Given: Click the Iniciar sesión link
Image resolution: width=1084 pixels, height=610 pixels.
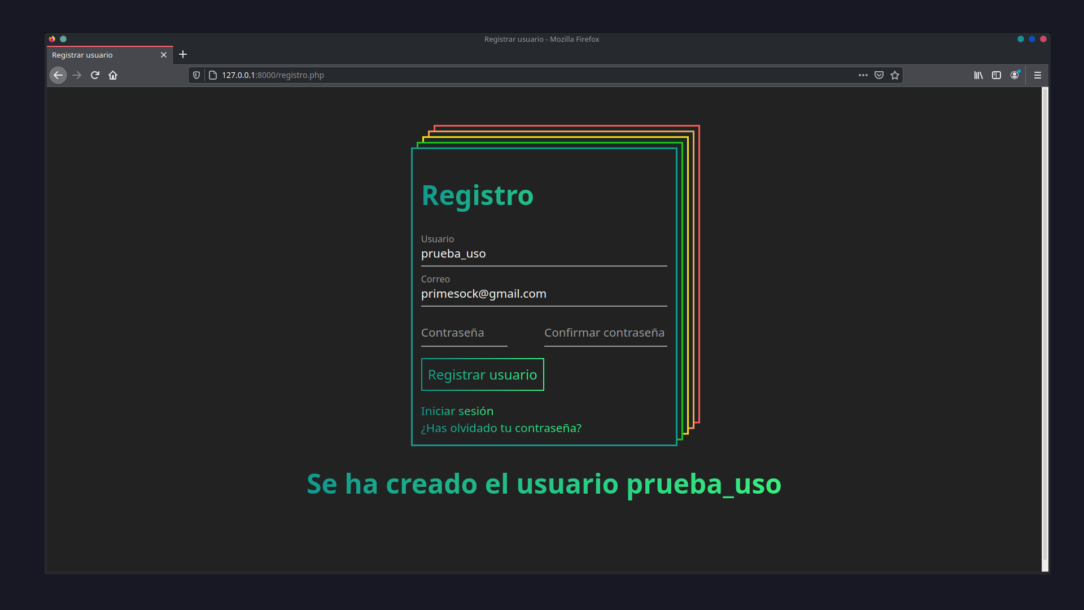Looking at the screenshot, I should [x=457, y=411].
